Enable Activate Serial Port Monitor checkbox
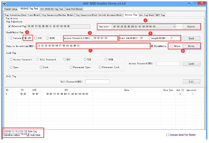This screenshot has width=209, height=143. pos(168,135)
